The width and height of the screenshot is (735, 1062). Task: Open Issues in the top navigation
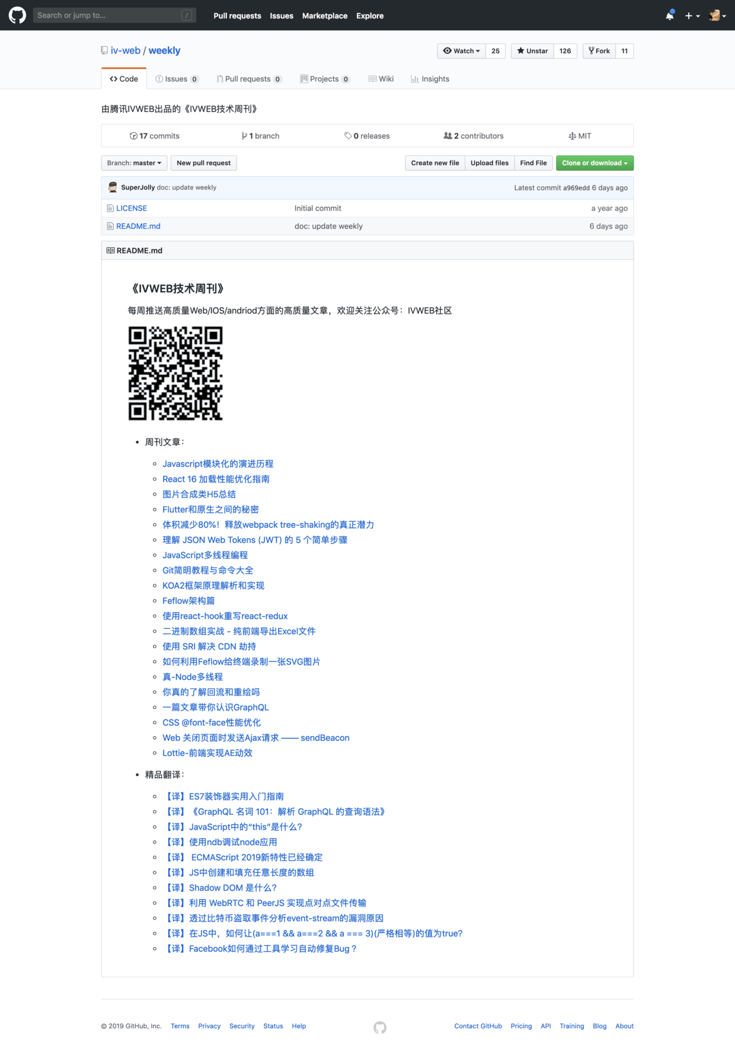[282, 16]
